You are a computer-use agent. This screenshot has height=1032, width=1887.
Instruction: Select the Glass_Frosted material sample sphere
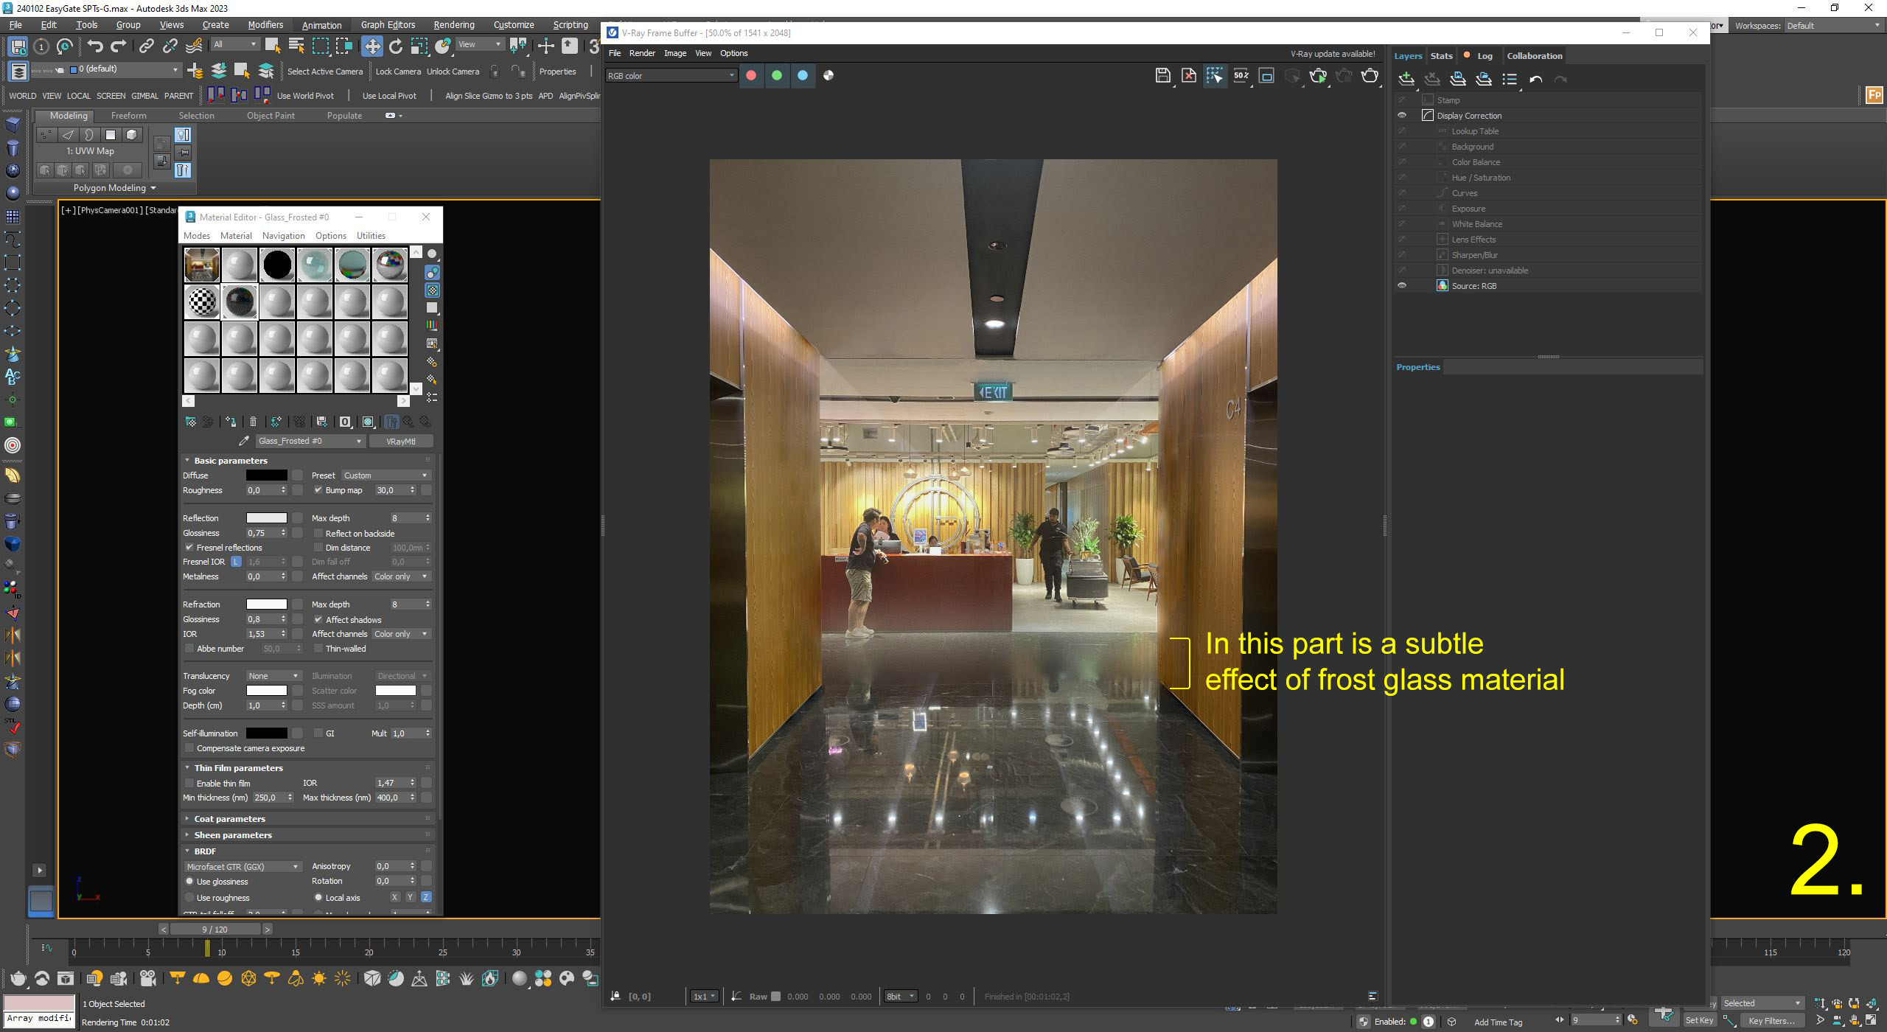[240, 302]
